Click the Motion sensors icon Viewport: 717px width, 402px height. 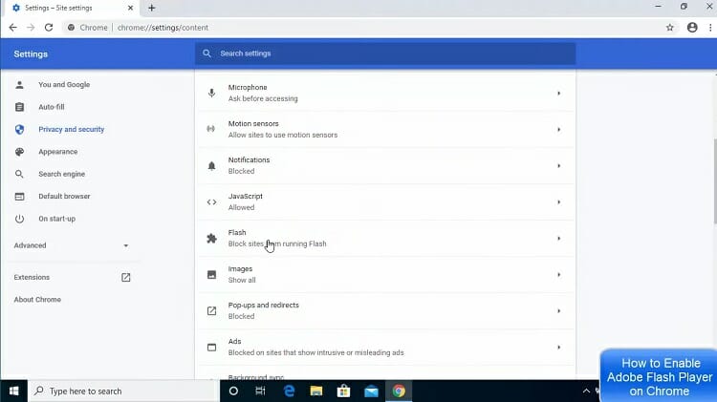point(211,129)
